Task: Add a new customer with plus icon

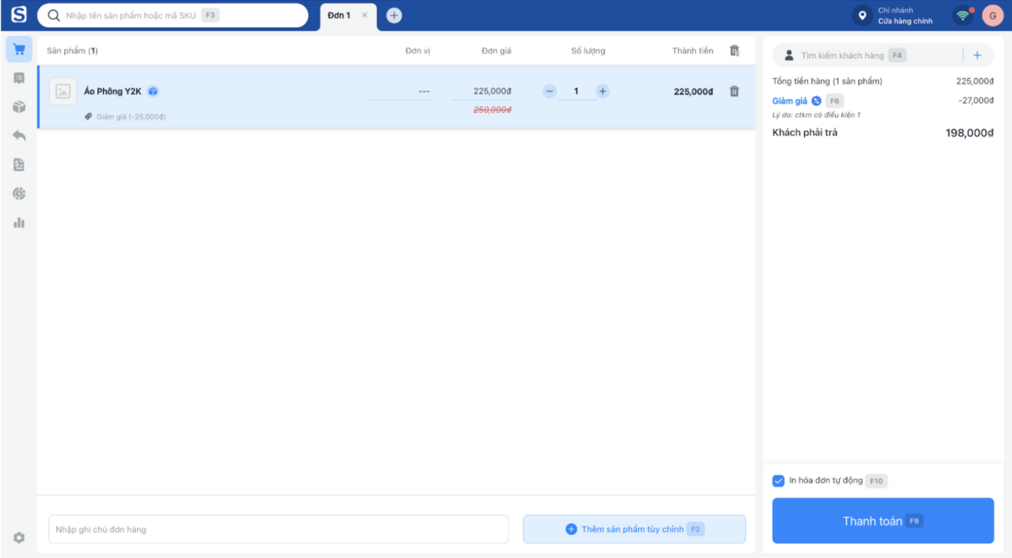Action: coord(977,56)
